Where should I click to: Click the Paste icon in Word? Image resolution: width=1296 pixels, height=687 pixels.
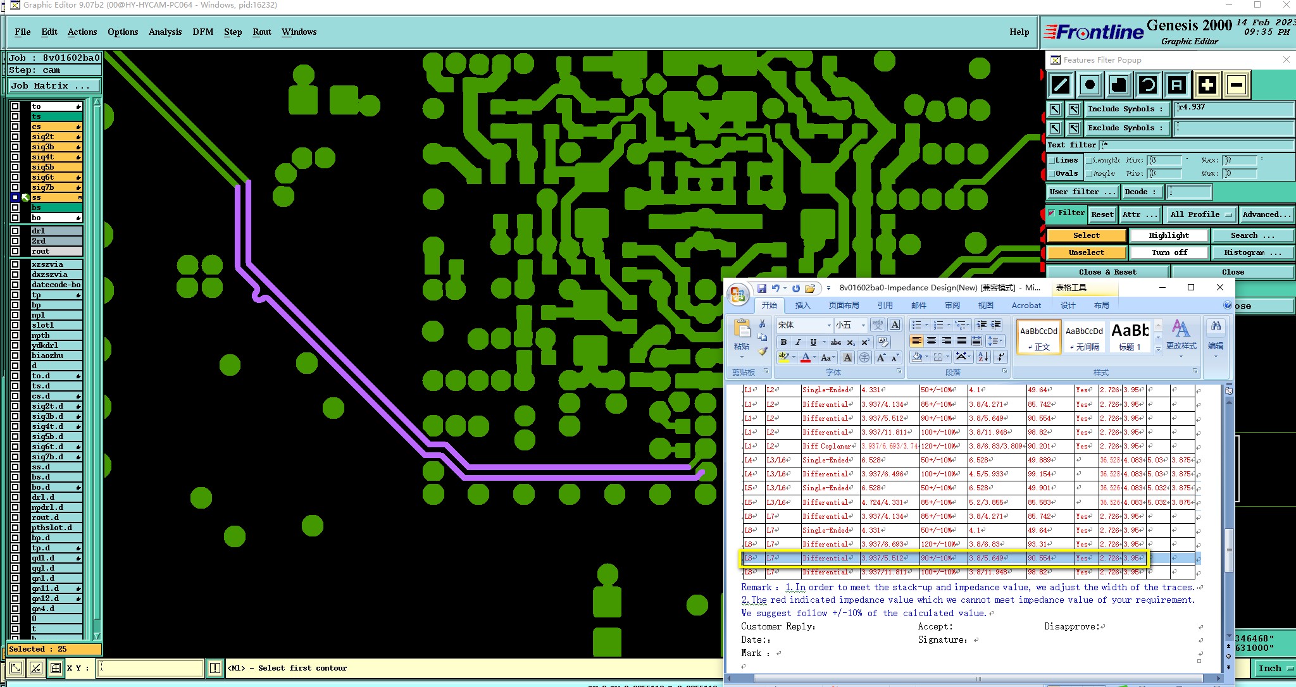point(742,329)
